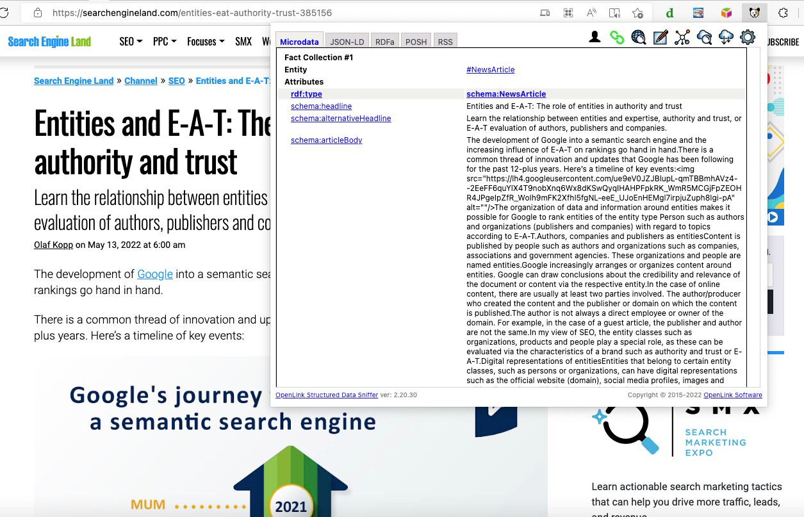Click the person identity icon in Sniffer toolbar
Image resolution: width=804 pixels, height=517 pixels.
[595, 37]
